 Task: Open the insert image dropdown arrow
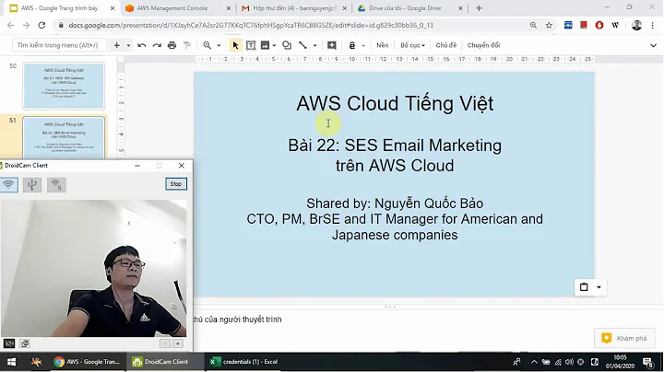274,45
